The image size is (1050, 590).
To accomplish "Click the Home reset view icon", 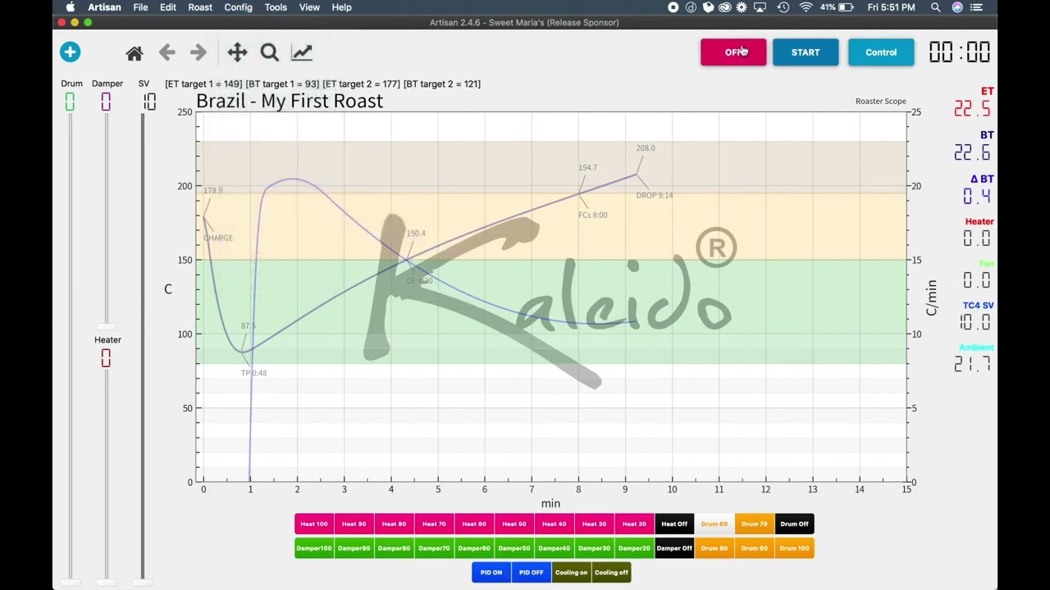I will pyautogui.click(x=135, y=53).
